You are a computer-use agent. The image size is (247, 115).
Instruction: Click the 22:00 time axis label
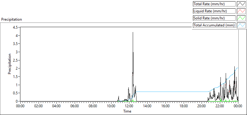tap(220, 106)
